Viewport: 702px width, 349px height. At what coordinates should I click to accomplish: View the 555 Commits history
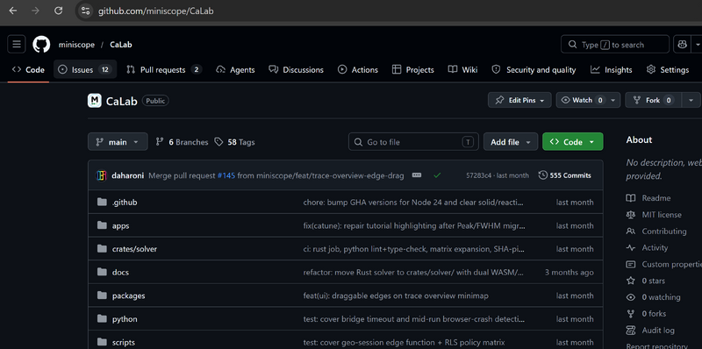(565, 175)
